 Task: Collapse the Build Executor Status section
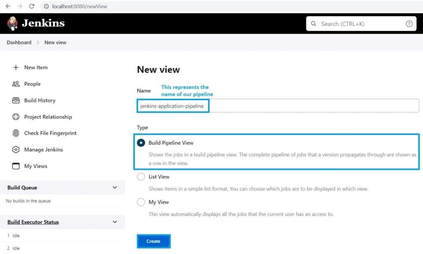coord(115,222)
